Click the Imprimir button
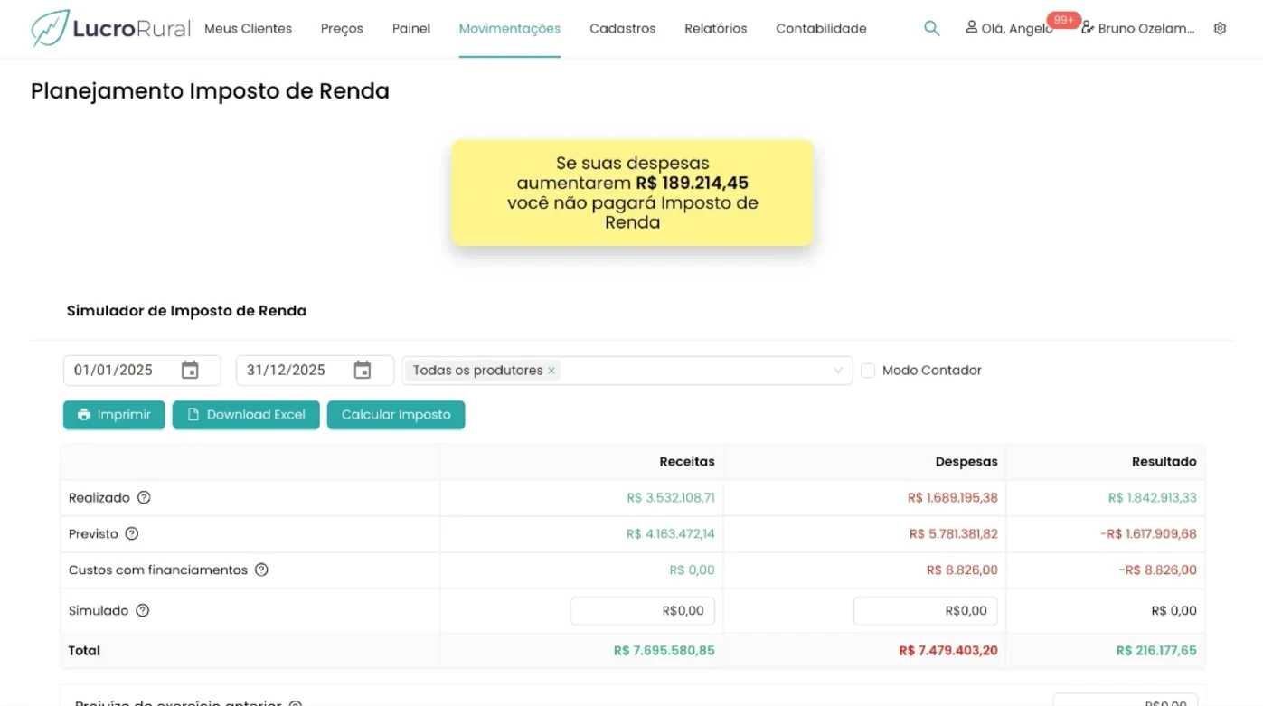Viewport: 1263px width, 706px height. (114, 414)
